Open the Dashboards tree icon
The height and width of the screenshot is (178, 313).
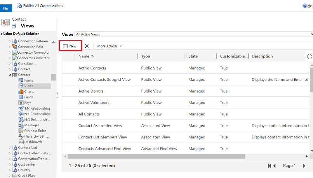(21, 142)
